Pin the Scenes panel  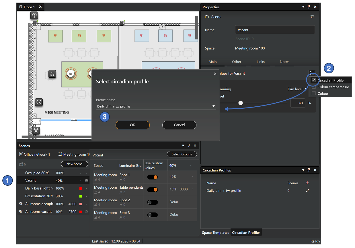tap(189, 146)
